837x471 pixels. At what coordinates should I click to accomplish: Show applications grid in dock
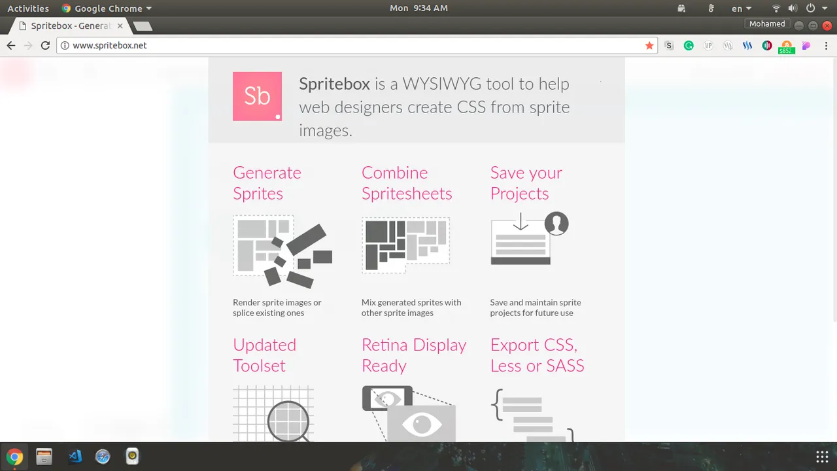(822, 457)
